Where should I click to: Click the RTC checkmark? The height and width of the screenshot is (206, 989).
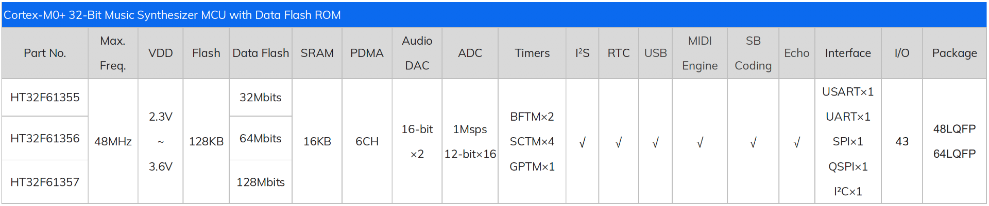tap(618, 142)
